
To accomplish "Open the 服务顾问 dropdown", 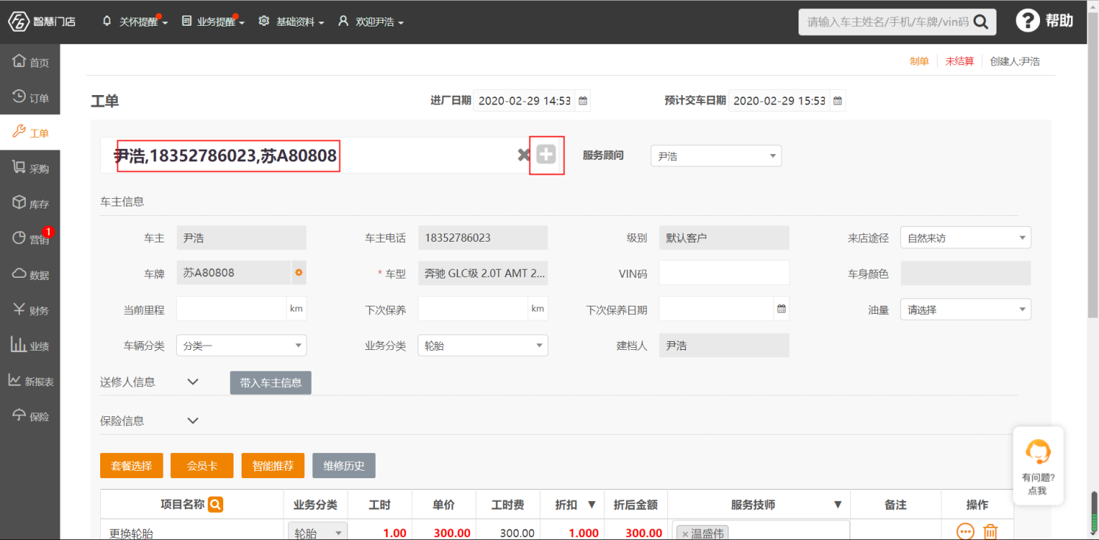I will (716, 156).
